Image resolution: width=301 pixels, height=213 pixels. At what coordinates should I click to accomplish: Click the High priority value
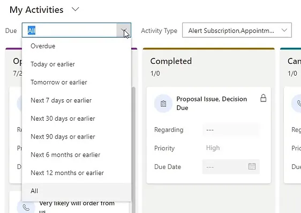pyautogui.click(x=213, y=148)
